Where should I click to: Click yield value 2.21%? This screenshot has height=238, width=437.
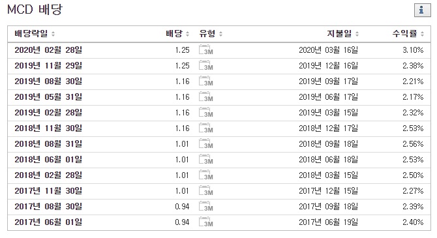point(413,81)
